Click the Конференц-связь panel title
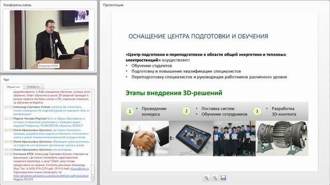The width and height of the screenshot is (330, 185). point(18,5)
